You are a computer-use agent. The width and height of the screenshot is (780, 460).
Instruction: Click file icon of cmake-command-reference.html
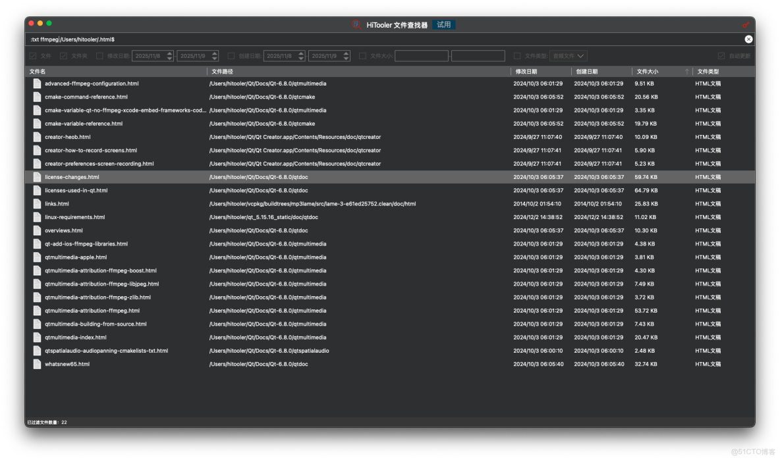[x=37, y=97]
